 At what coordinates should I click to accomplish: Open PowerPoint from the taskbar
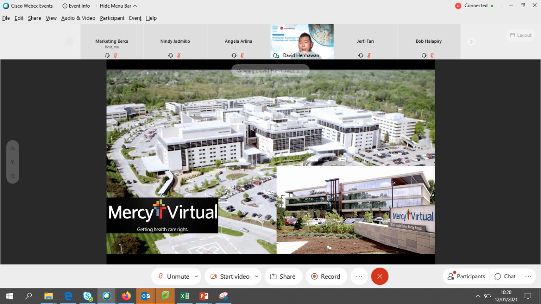(x=204, y=296)
